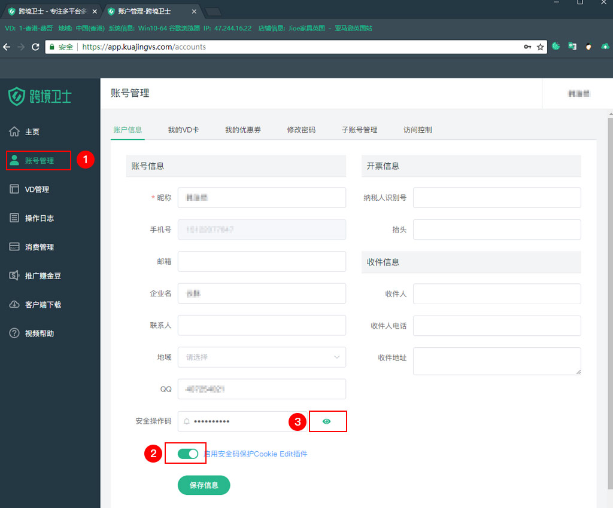Image resolution: width=613 pixels, height=508 pixels.
Task: Show security code with eye icon
Action: 326,421
